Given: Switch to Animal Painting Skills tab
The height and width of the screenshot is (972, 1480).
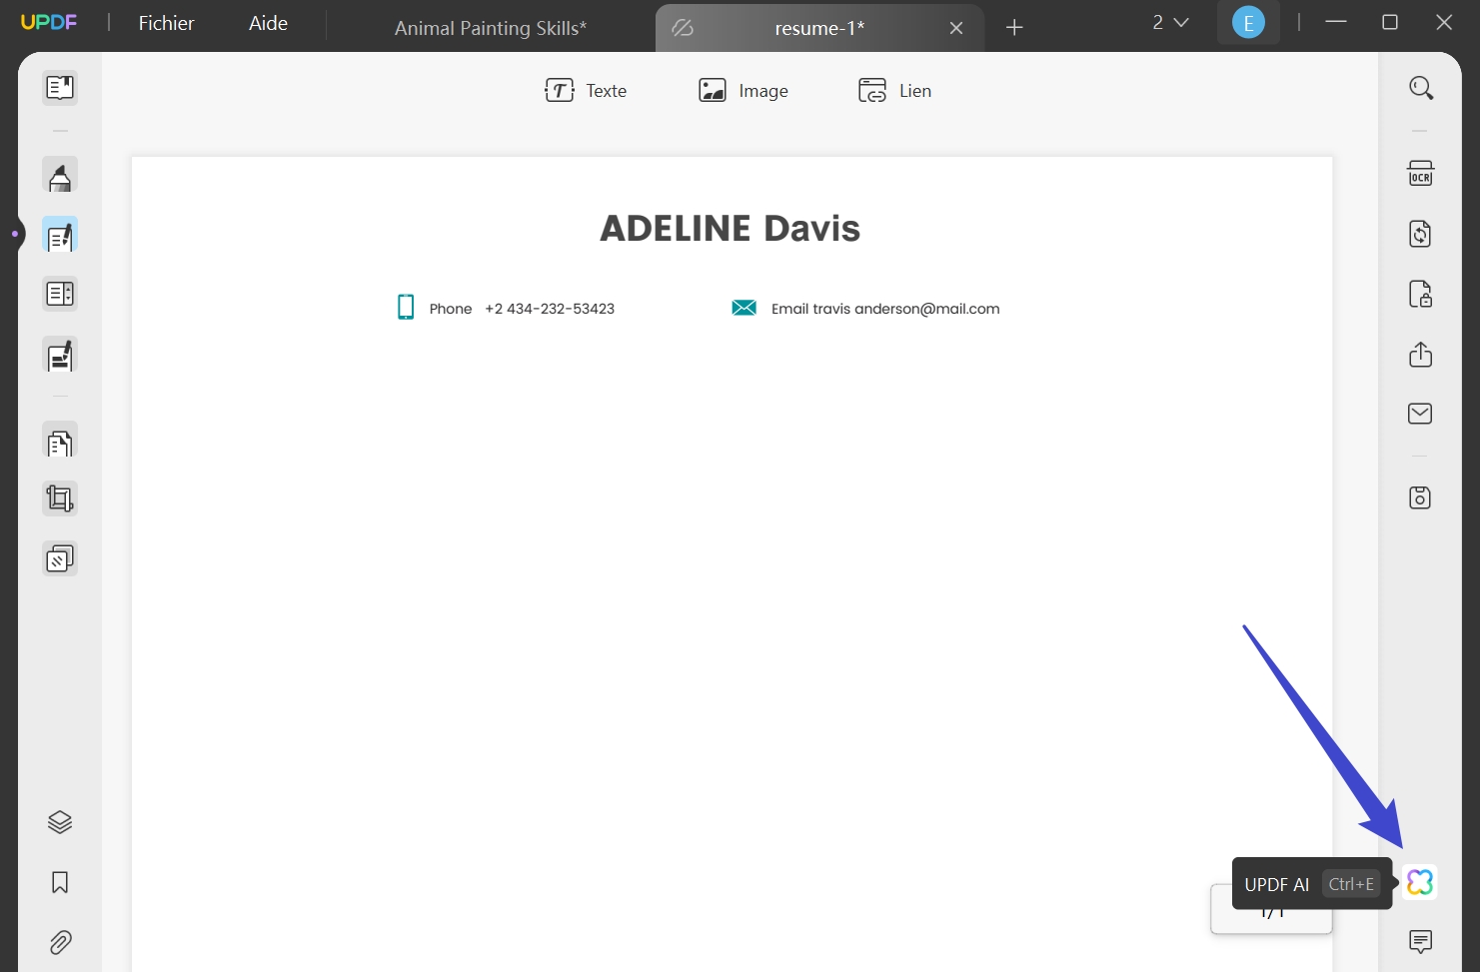Looking at the screenshot, I should click(491, 28).
